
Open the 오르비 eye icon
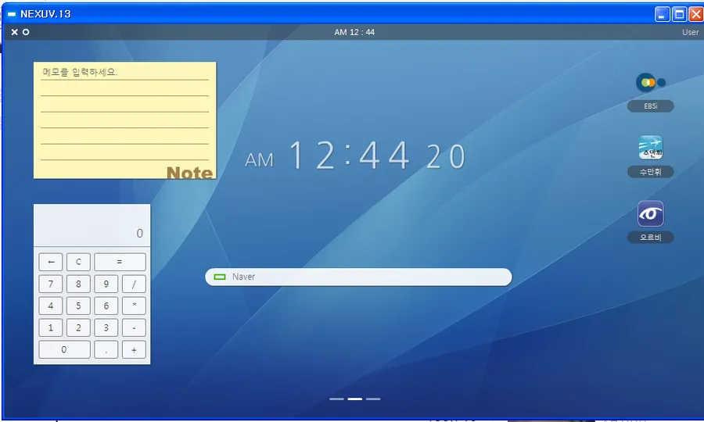click(x=651, y=213)
